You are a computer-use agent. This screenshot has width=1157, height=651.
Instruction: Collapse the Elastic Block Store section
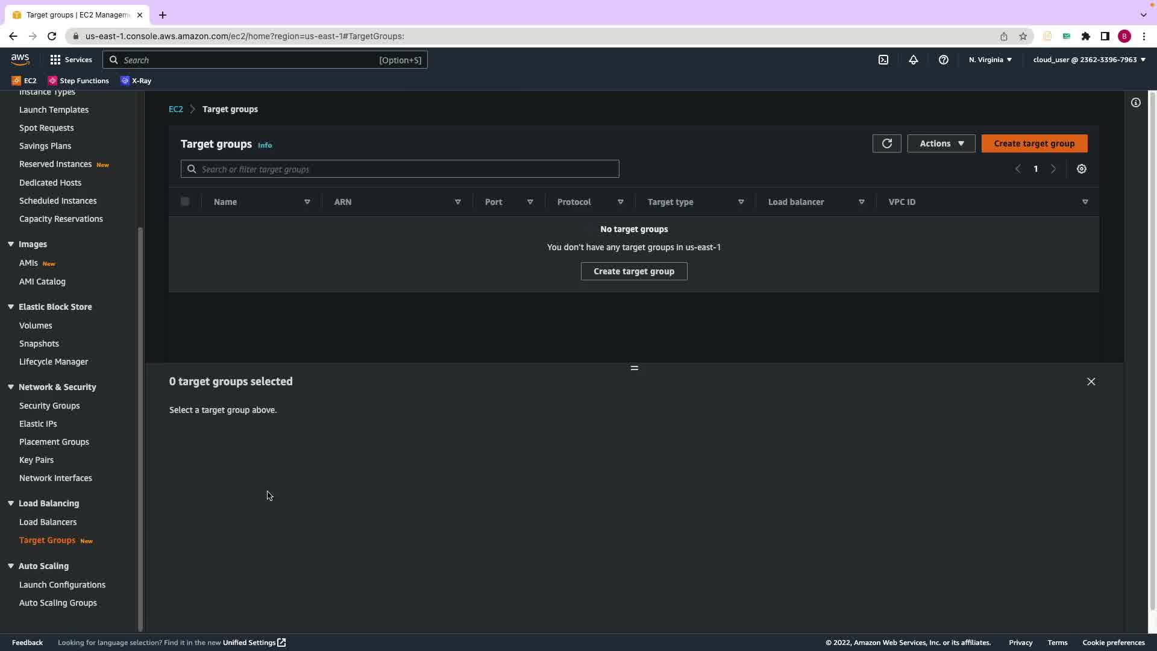pos(11,307)
